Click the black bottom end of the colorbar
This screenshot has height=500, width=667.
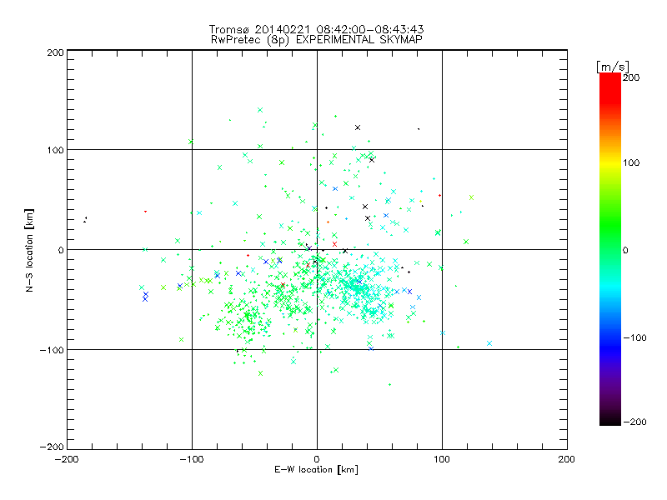pos(610,419)
